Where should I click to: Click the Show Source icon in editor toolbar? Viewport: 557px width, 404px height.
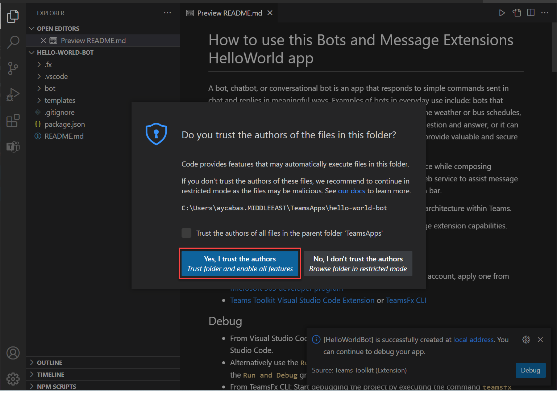pyautogui.click(x=516, y=13)
